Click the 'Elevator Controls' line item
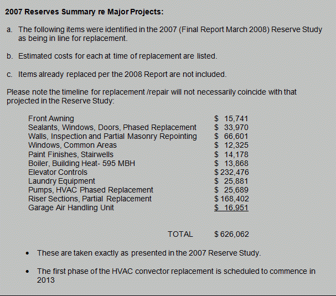The image size is (336, 296). [x=58, y=172]
